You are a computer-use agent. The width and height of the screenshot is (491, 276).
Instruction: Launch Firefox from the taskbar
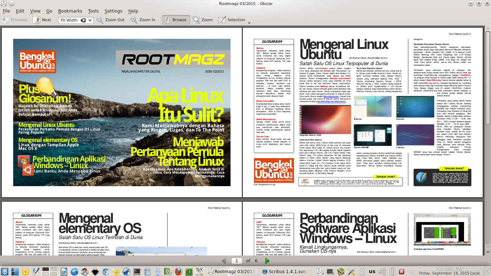pyautogui.click(x=179, y=271)
